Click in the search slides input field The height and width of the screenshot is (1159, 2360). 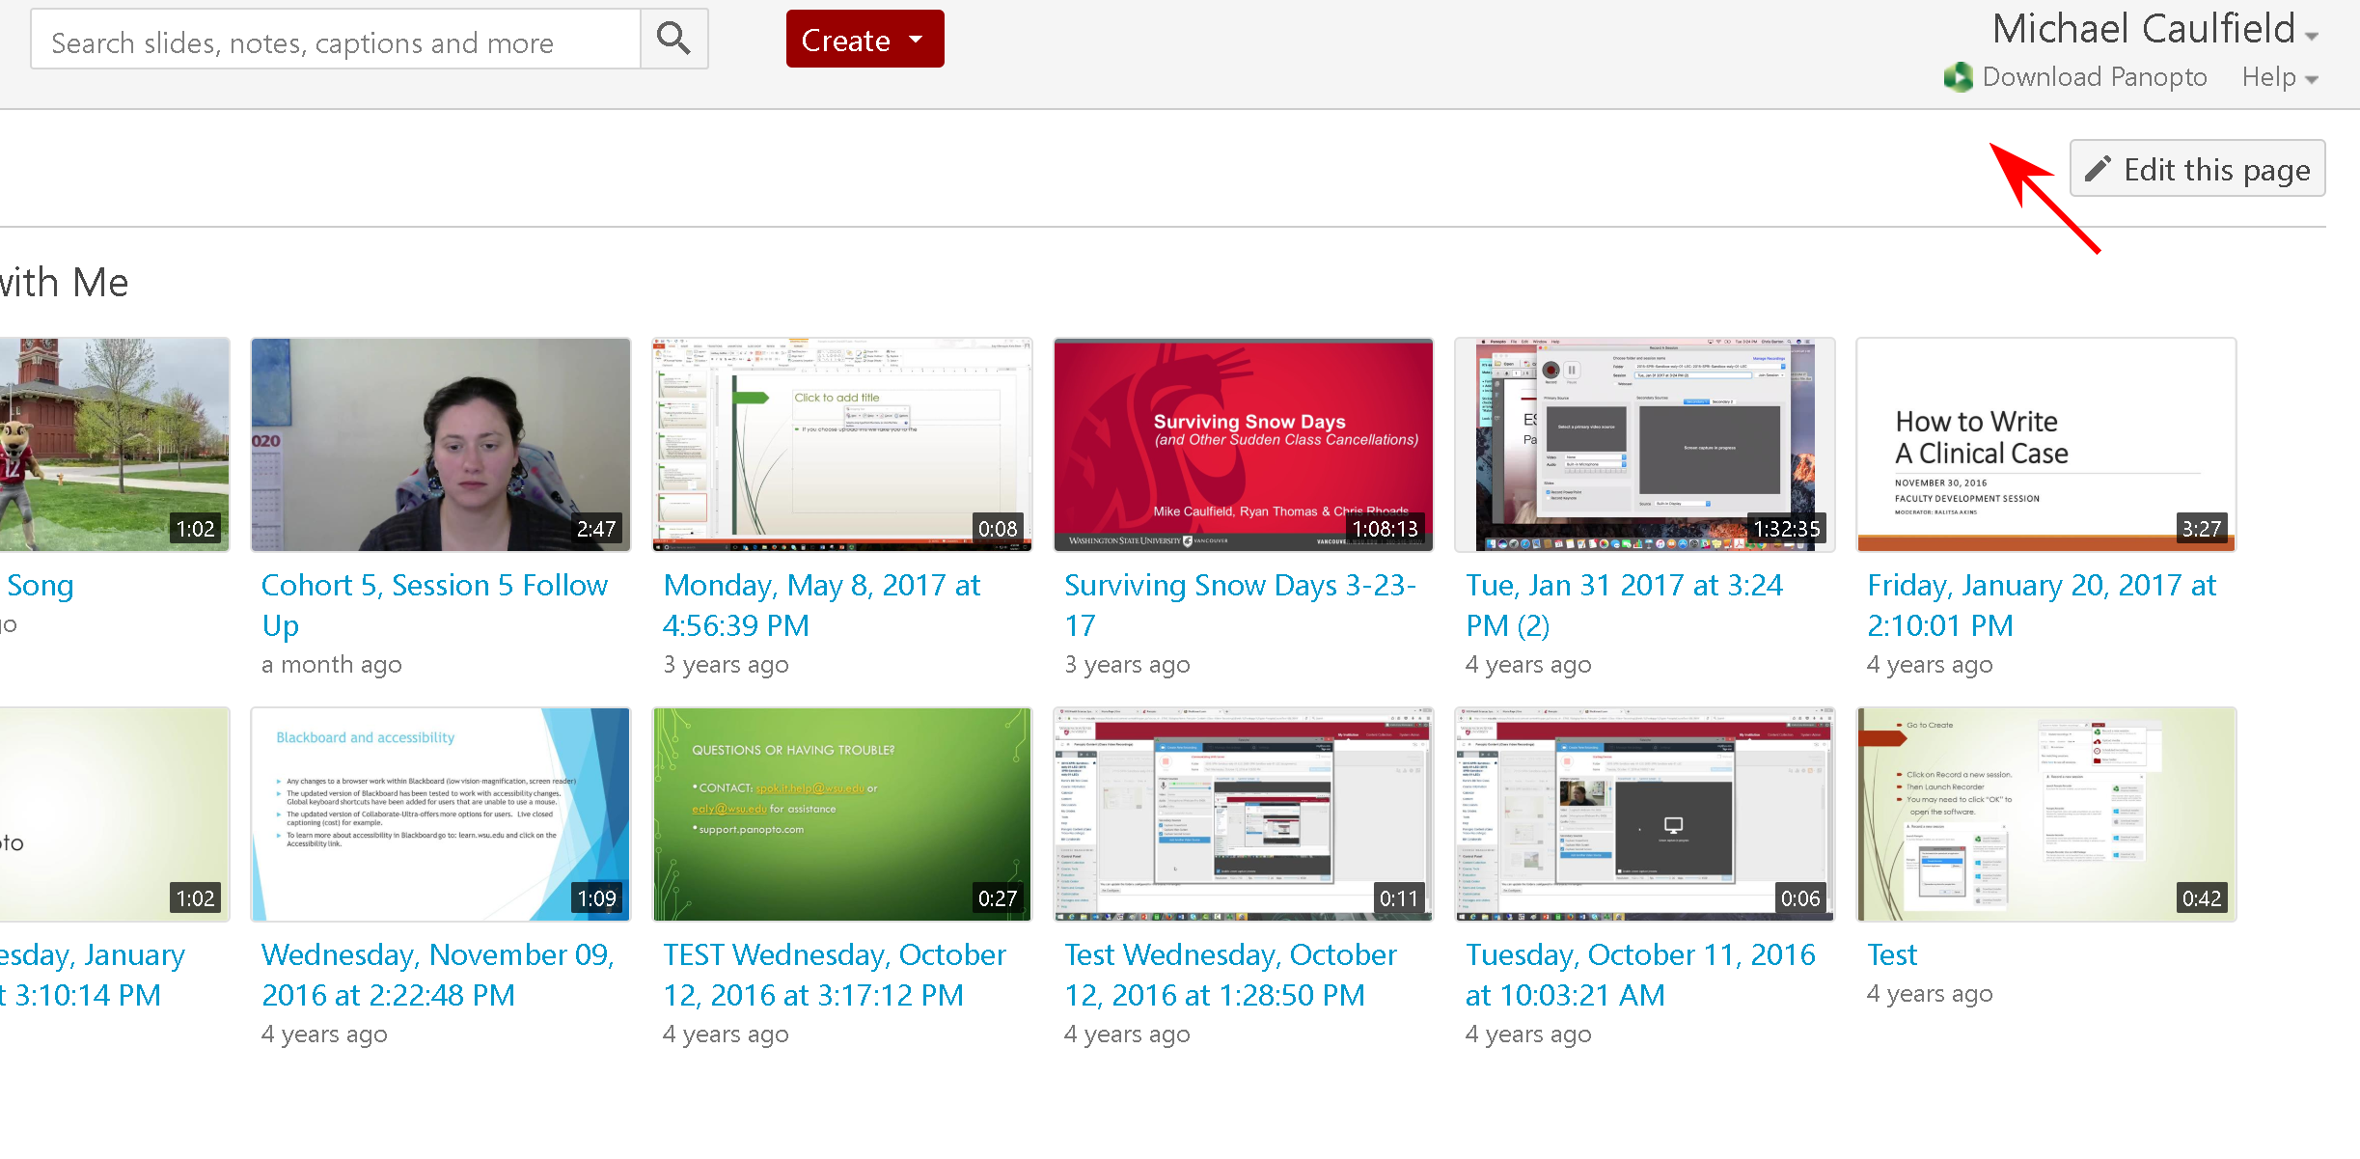(336, 41)
